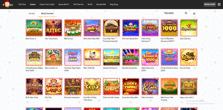Viewport: 223px width, 110px height.
Task: Click Ngọc may mắn 3 title
Action: pos(187,98)
